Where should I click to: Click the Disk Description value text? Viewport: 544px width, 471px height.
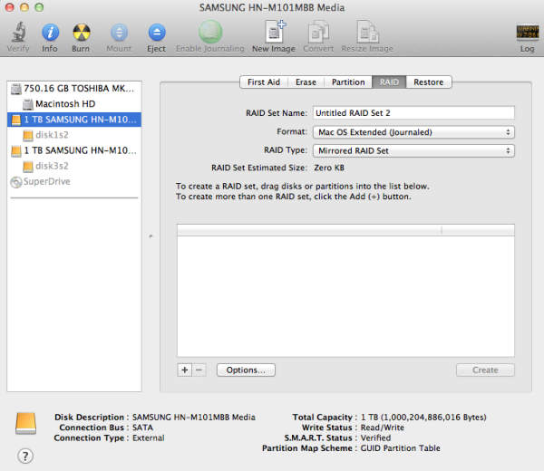point(194,417)
